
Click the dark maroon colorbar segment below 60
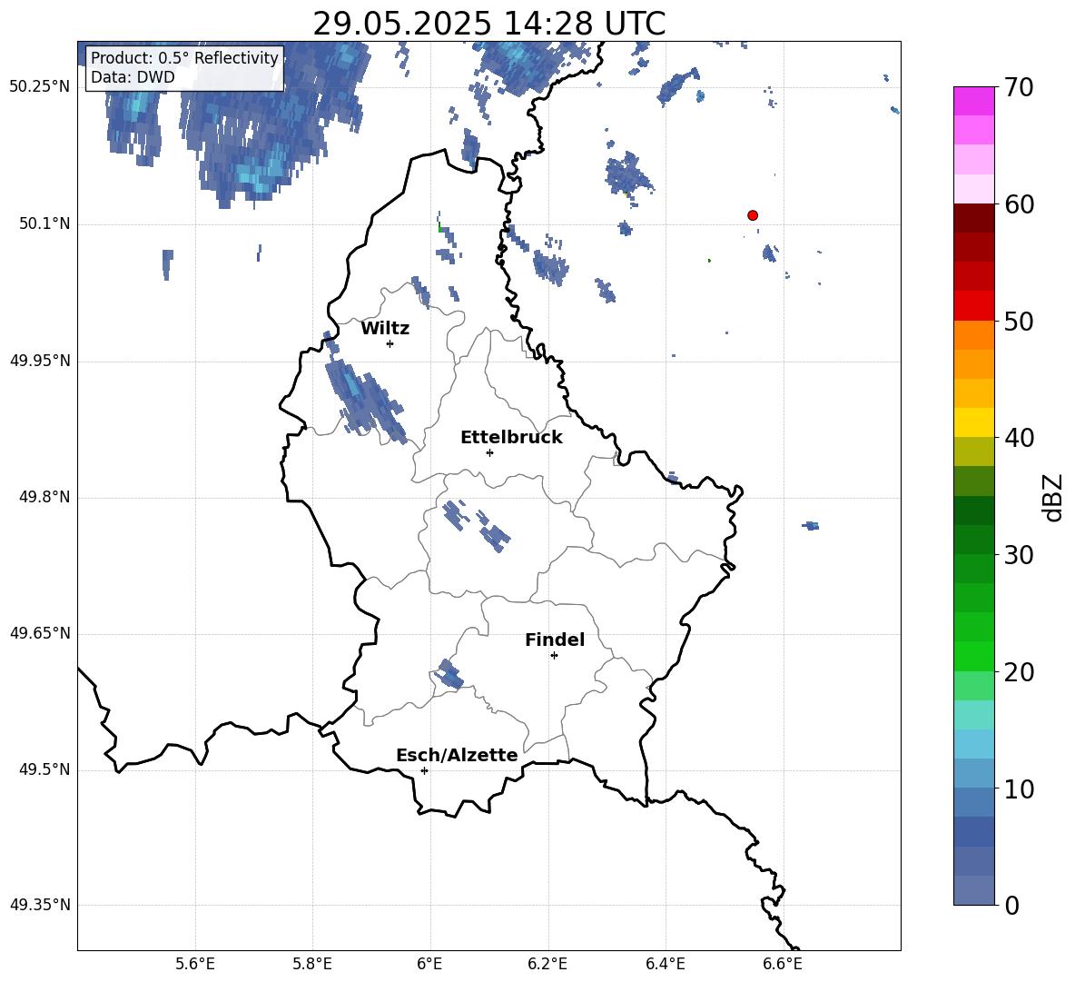973,218
